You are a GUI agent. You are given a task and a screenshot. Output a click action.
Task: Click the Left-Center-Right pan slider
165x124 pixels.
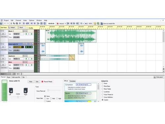coord(18,97)
